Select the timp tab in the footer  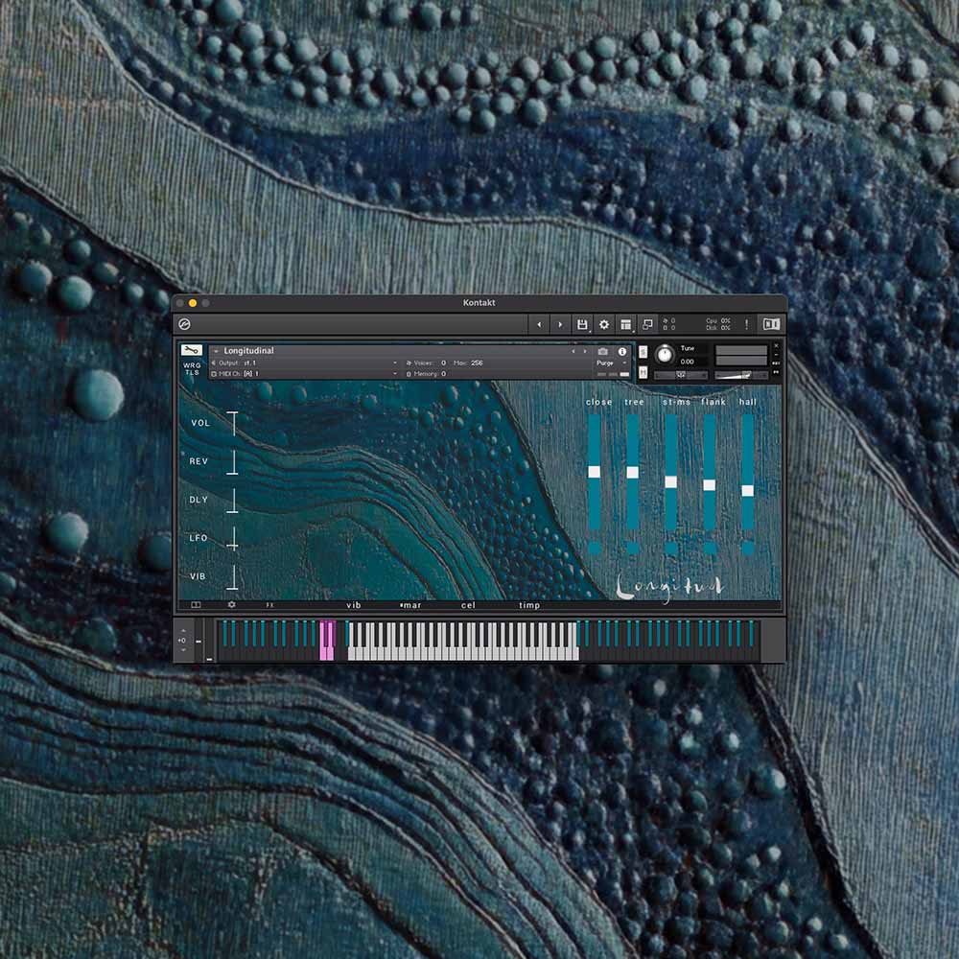pyautogui.click(x=529, y=605)
